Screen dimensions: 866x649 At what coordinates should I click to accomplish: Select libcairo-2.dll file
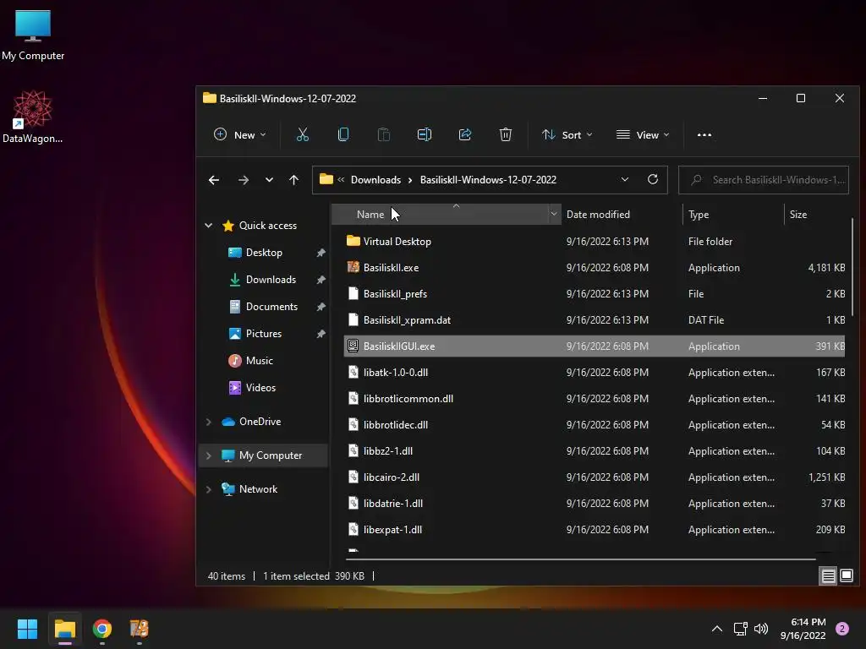coord(391,477)
